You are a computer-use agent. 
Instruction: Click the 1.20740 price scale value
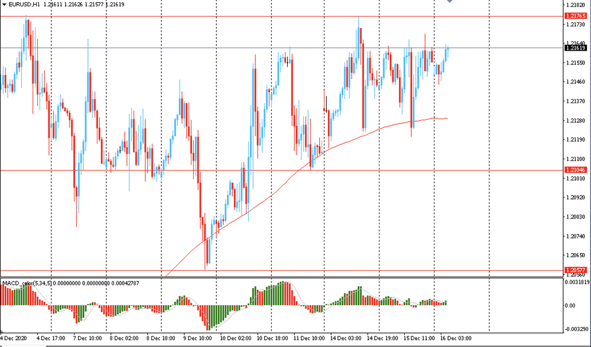pos(576,236)
